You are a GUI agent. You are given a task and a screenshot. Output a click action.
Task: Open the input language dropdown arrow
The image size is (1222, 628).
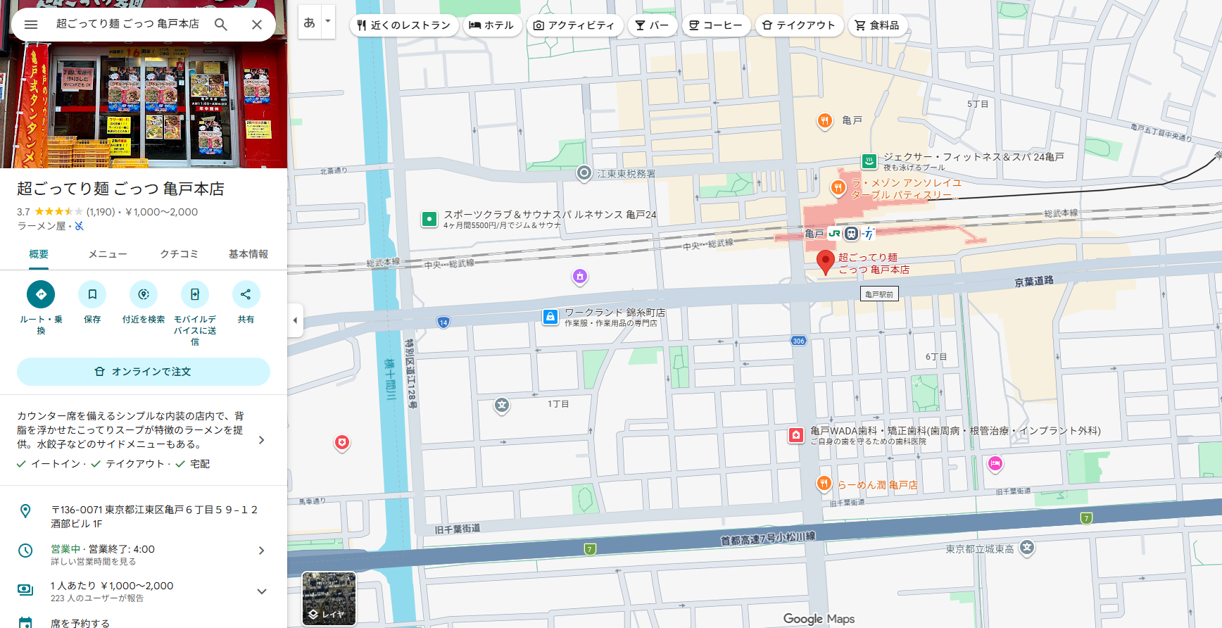tap(327, 21)
